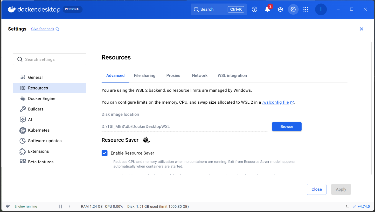This screenshot has width=375, height=212.
Task: Go to Software updates settings
Action: click(50, 141)
